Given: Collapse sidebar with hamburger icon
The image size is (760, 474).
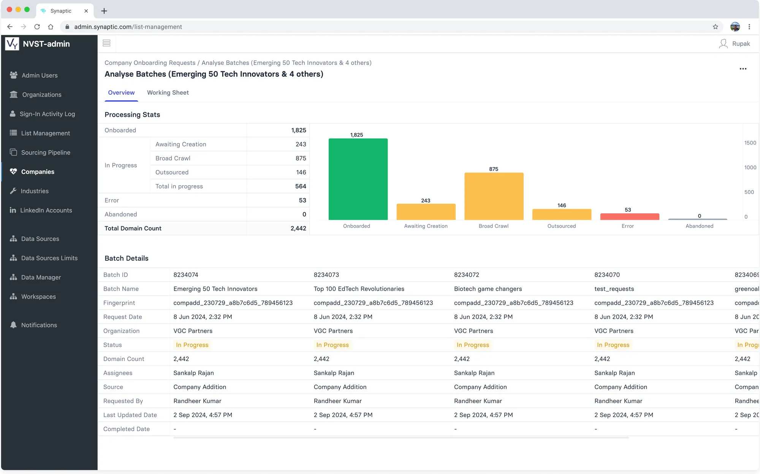Looking at the screenshot, I should (107, 43).
